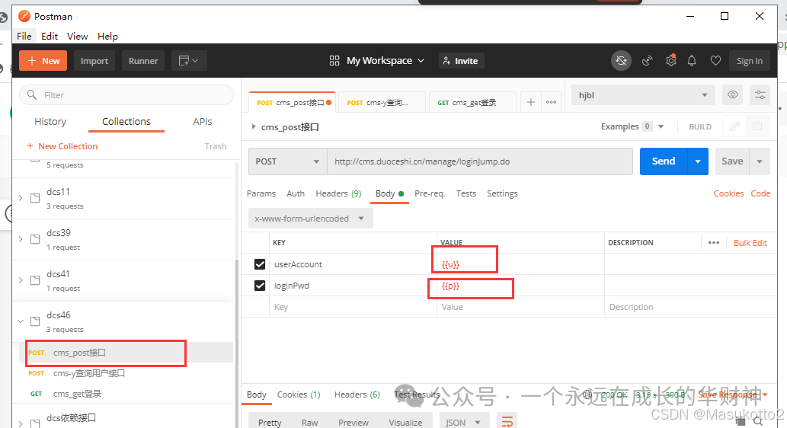787x428 pixels.
Task: Expand the dcs39 collection
Action: point(21,239)
